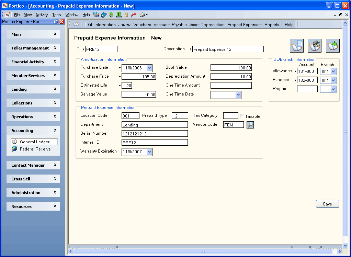The image size is (351, 257).
Task: Open the GL Information menu
Action: [102, 25]
